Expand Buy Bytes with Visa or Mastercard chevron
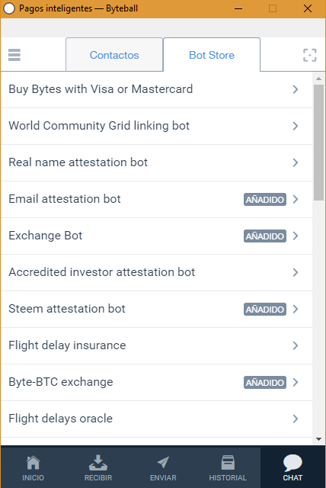The height and width of the screenshot is (488, 326). coord(296,89)
